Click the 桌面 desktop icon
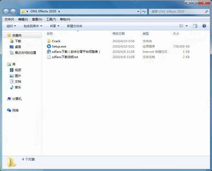 coord(12,47)
